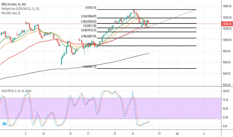Click the 0.00 Stoch RSI scale label

(x=225, y=126)
